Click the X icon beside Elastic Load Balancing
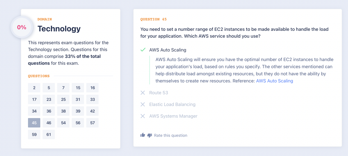348x156 pixels. pos(143,104)
